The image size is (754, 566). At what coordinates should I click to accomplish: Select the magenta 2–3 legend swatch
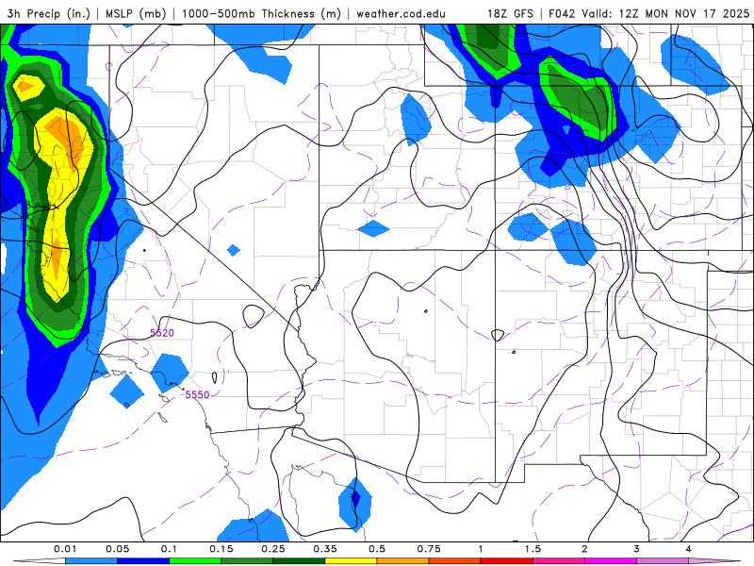pyautogui.click(x=611, y=561)
